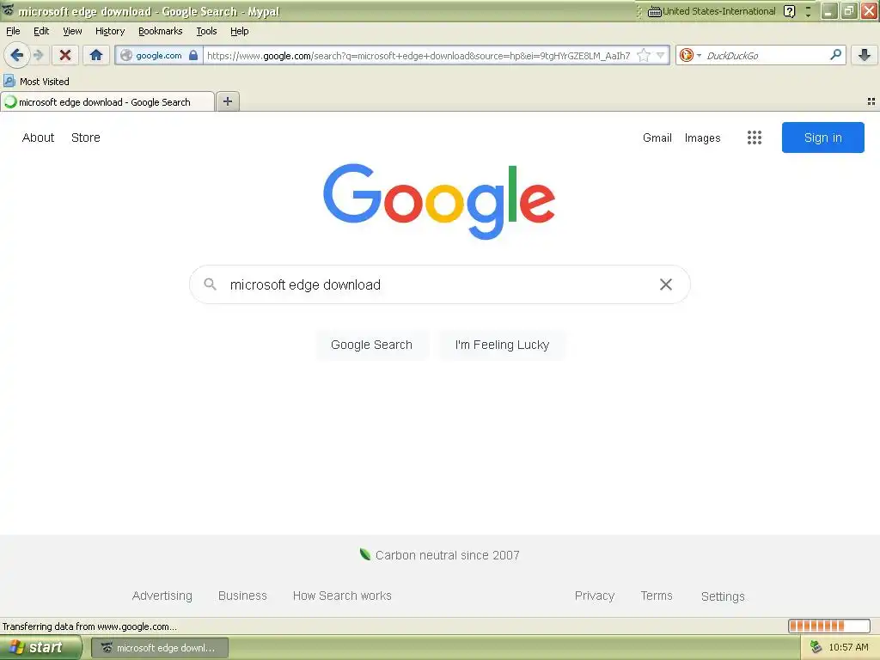Click the google.com site identity globe icon
Viewport: 880px width, 660px height.
coord(127,55)
